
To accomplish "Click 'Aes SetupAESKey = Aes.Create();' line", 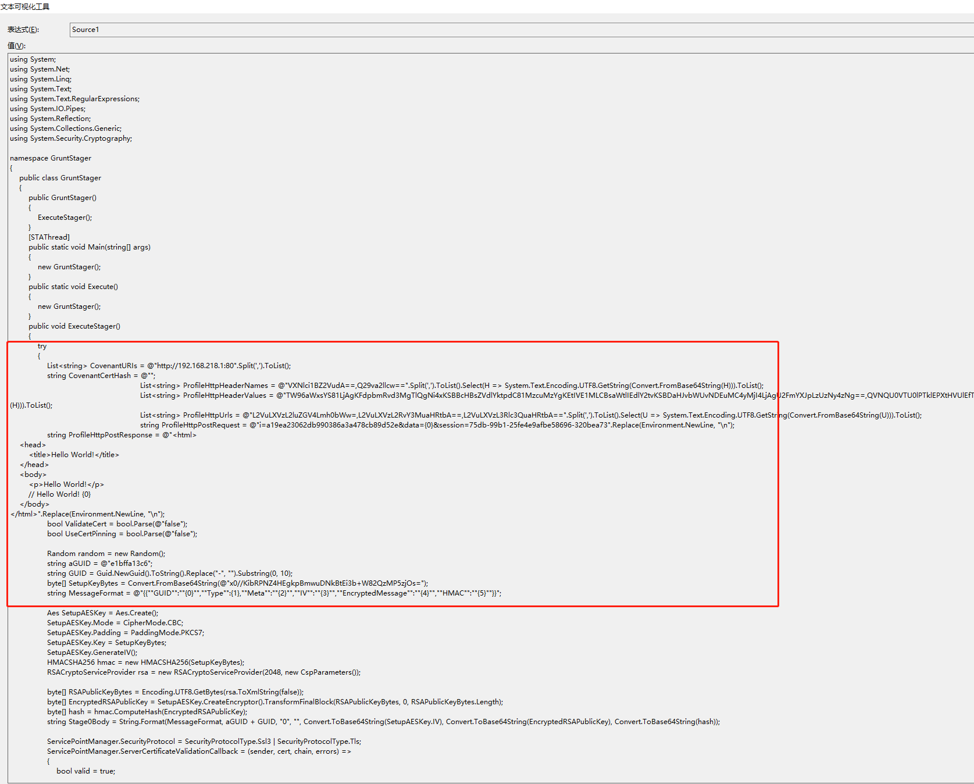I will [x=103, y=613].
